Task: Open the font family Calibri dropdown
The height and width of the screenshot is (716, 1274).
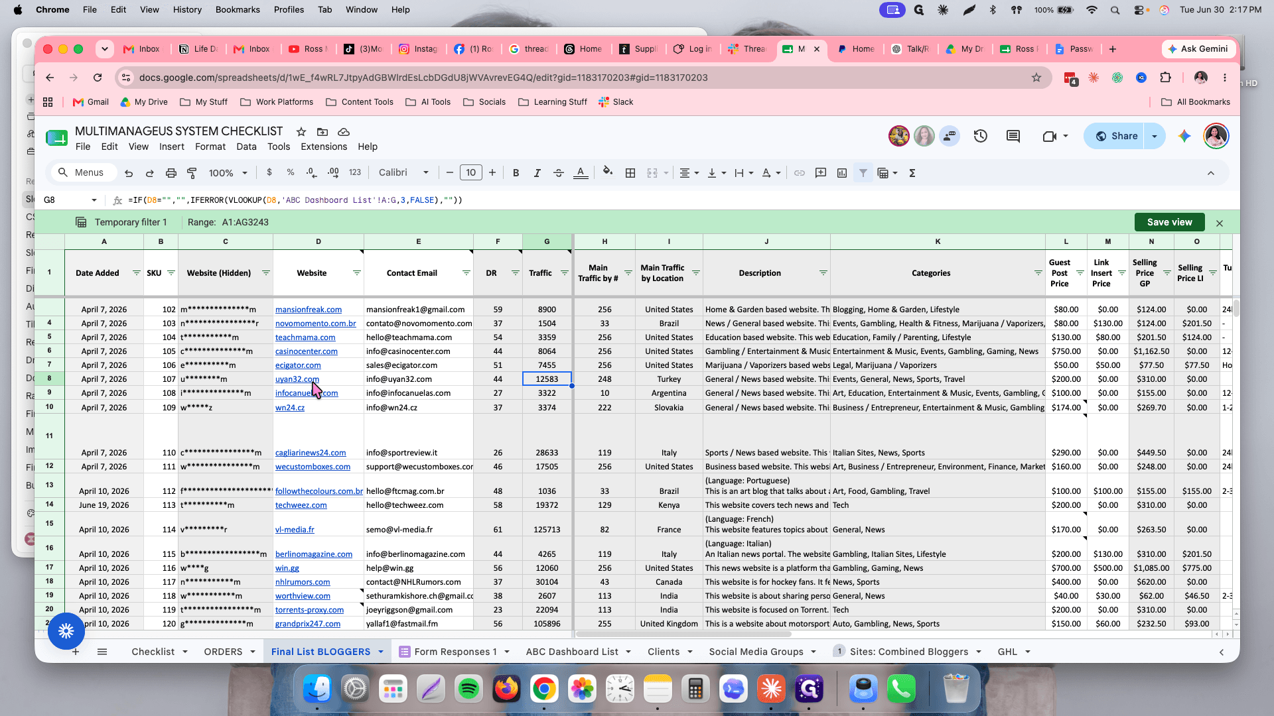Action: (x=404, y=173)
